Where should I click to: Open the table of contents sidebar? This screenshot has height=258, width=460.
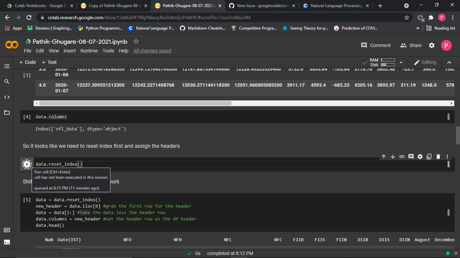point(7,66)
